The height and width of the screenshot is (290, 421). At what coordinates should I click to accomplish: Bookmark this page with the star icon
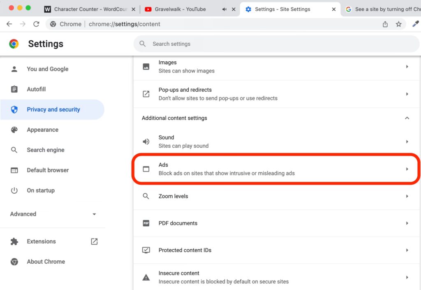tap(398, 24)
